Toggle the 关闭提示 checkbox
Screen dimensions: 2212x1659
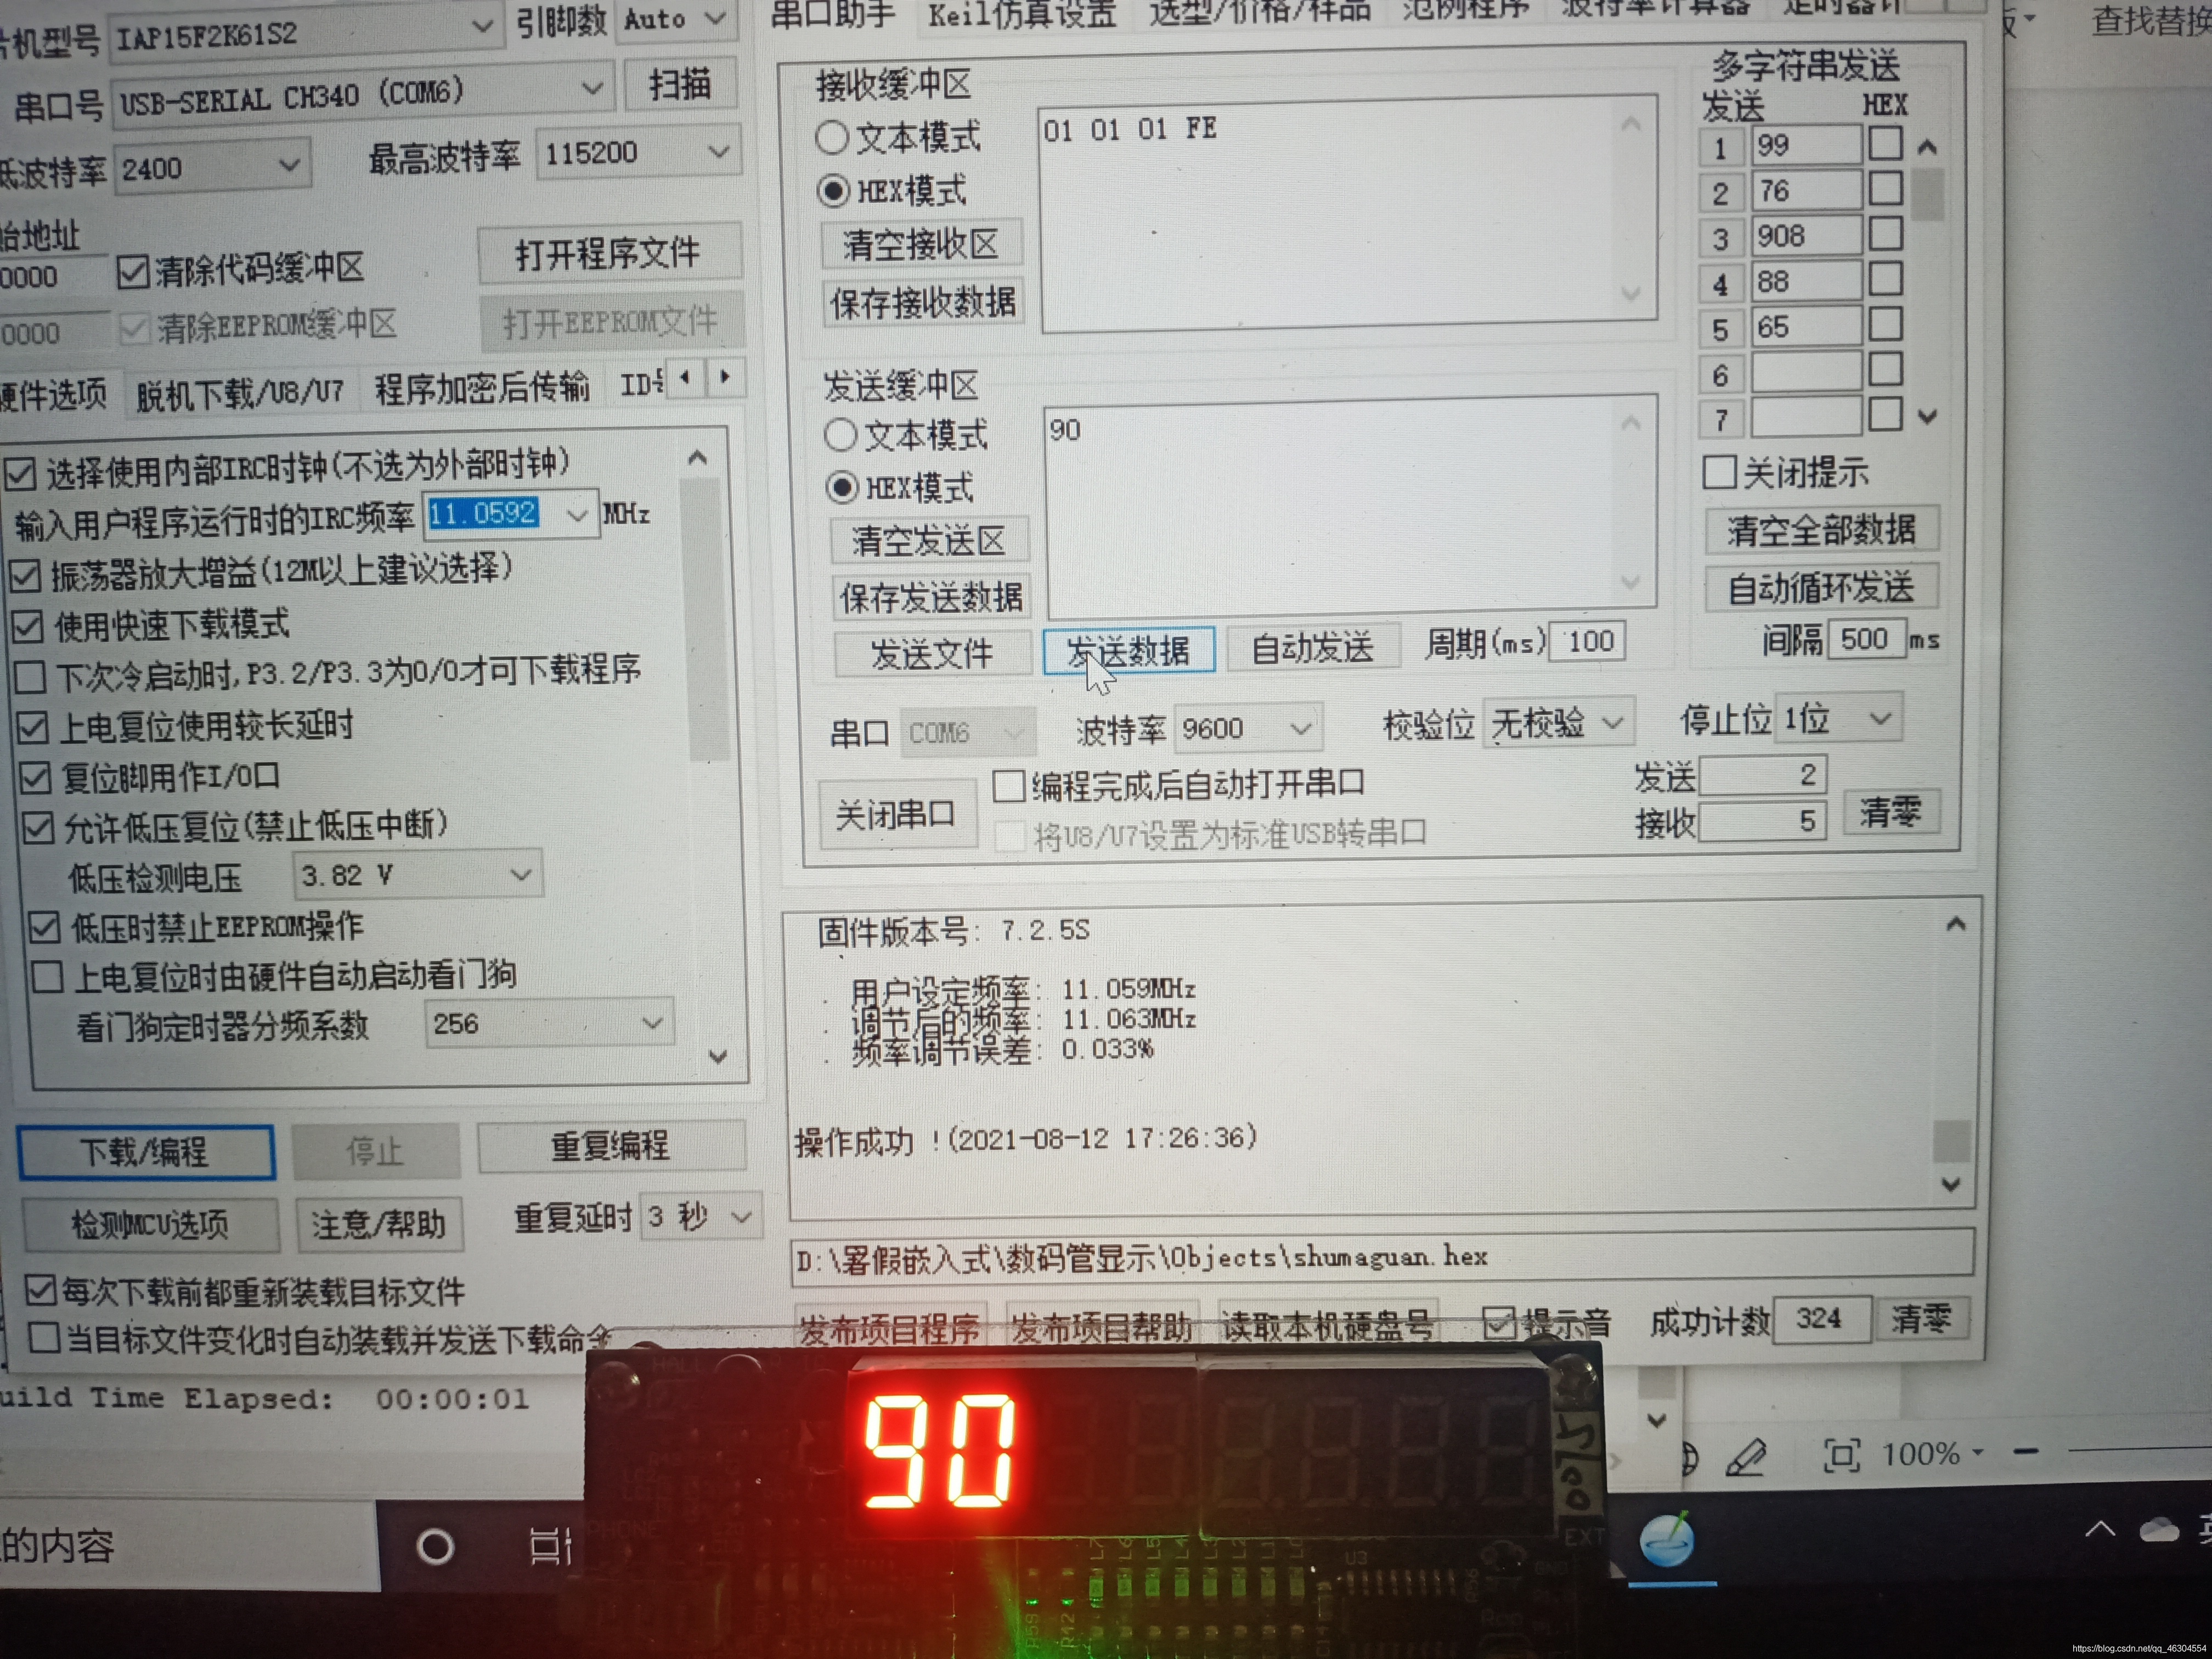1719,472
